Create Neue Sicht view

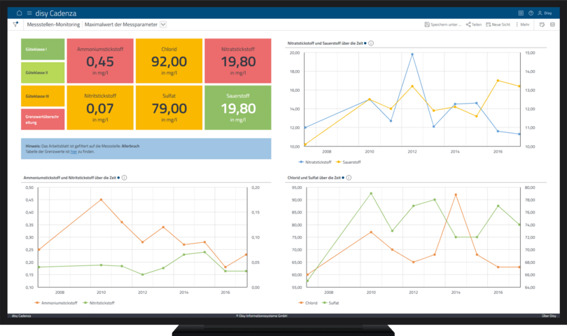click(x=498, y=24)
